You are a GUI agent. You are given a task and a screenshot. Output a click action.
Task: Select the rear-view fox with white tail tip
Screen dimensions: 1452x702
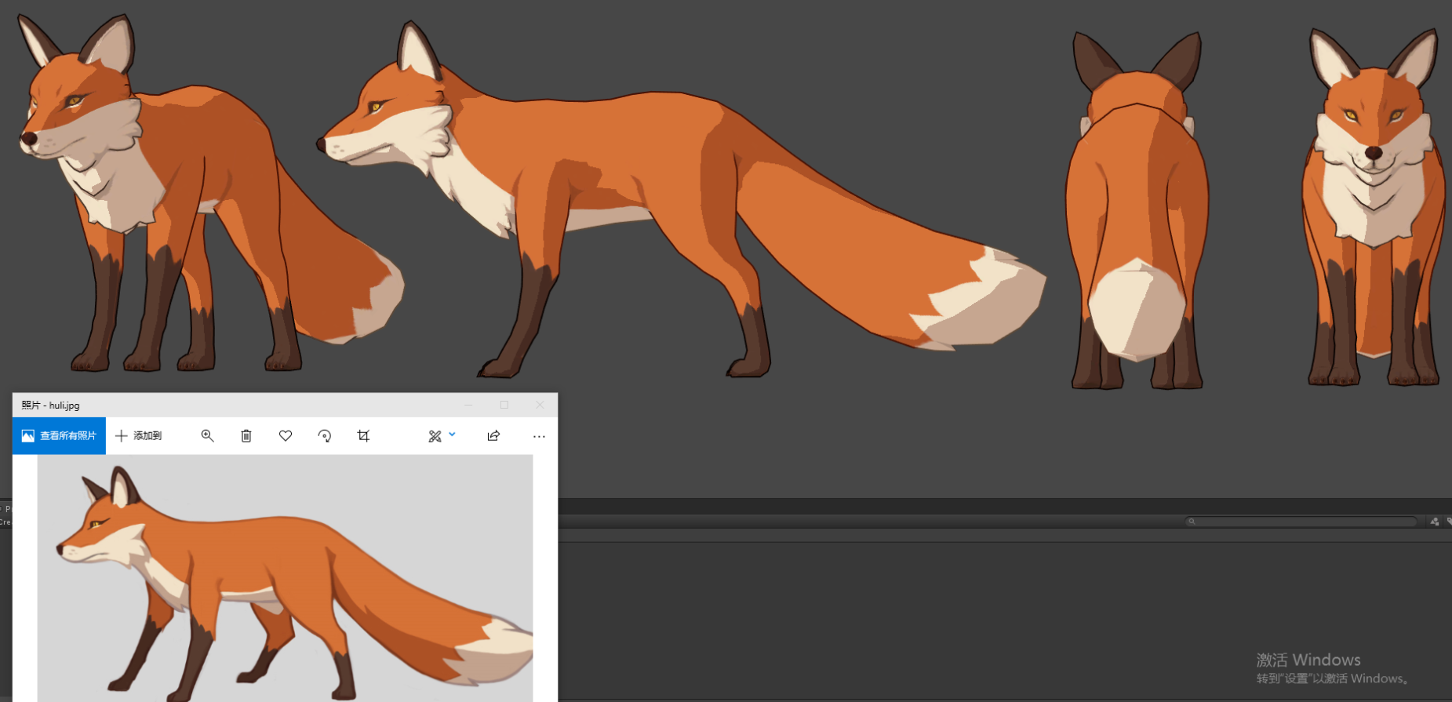[x=1137, y=210]
